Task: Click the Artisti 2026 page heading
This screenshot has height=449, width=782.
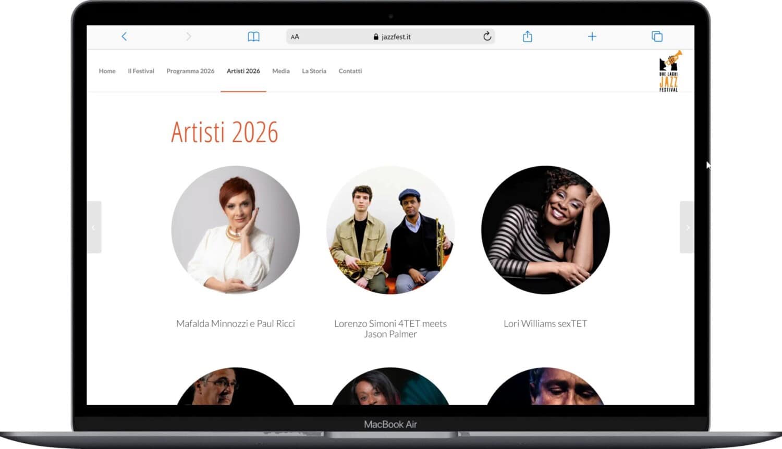Action: 225,132
